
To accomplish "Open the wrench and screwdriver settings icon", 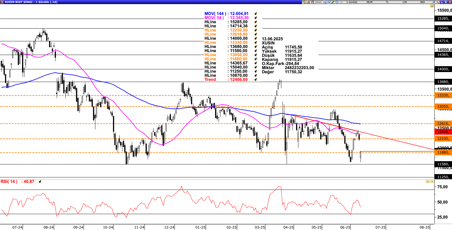I will pos(438,2).
